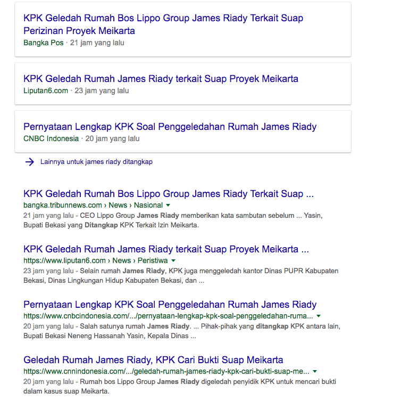Viewport: 393px width, 401px height.
Task: Expand dropdown arrow next to cnnindonesia.com URL
Action: click(315, 372)
